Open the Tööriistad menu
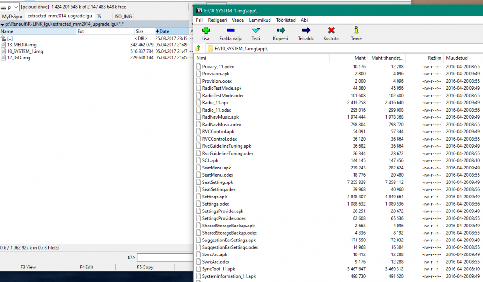The height and width of the screenshot is (282, 483). pos(285,20)
